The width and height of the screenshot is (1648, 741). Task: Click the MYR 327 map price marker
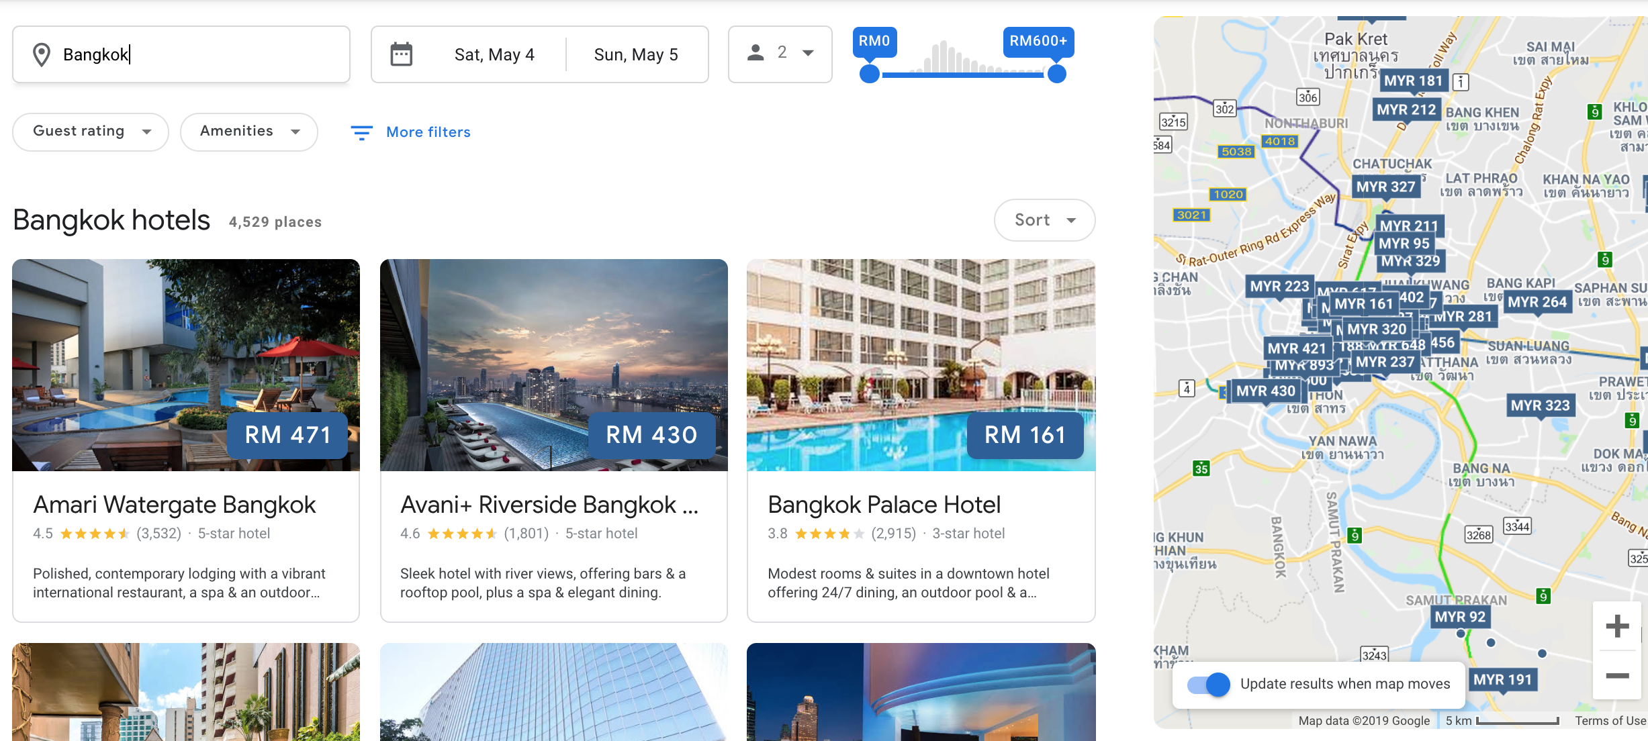[1385, 187]
